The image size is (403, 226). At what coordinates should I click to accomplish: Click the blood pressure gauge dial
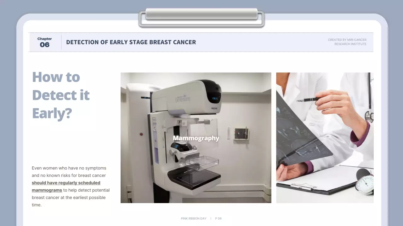click(366, 184)
